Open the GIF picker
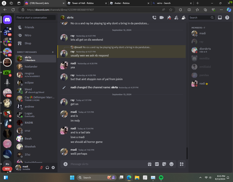Image resolution: width=233 pixels, height=182 pixels. pos(157,164)
